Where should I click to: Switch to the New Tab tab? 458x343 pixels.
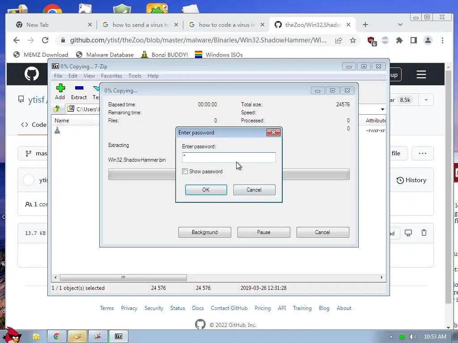(53, 25)
